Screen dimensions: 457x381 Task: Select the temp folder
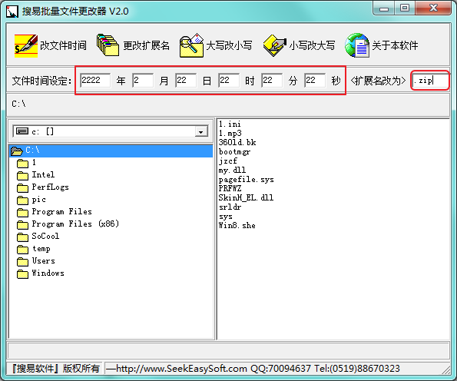pos(41,249)
